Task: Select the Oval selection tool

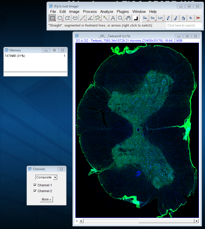Action: point(60,18)
